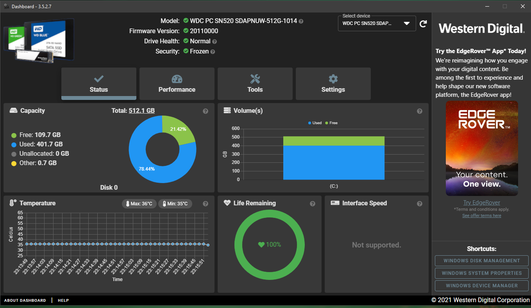The image size is (531, 308).
Task: Click the Windows Disk Management shortcut
Action: (x=481, y=261)
